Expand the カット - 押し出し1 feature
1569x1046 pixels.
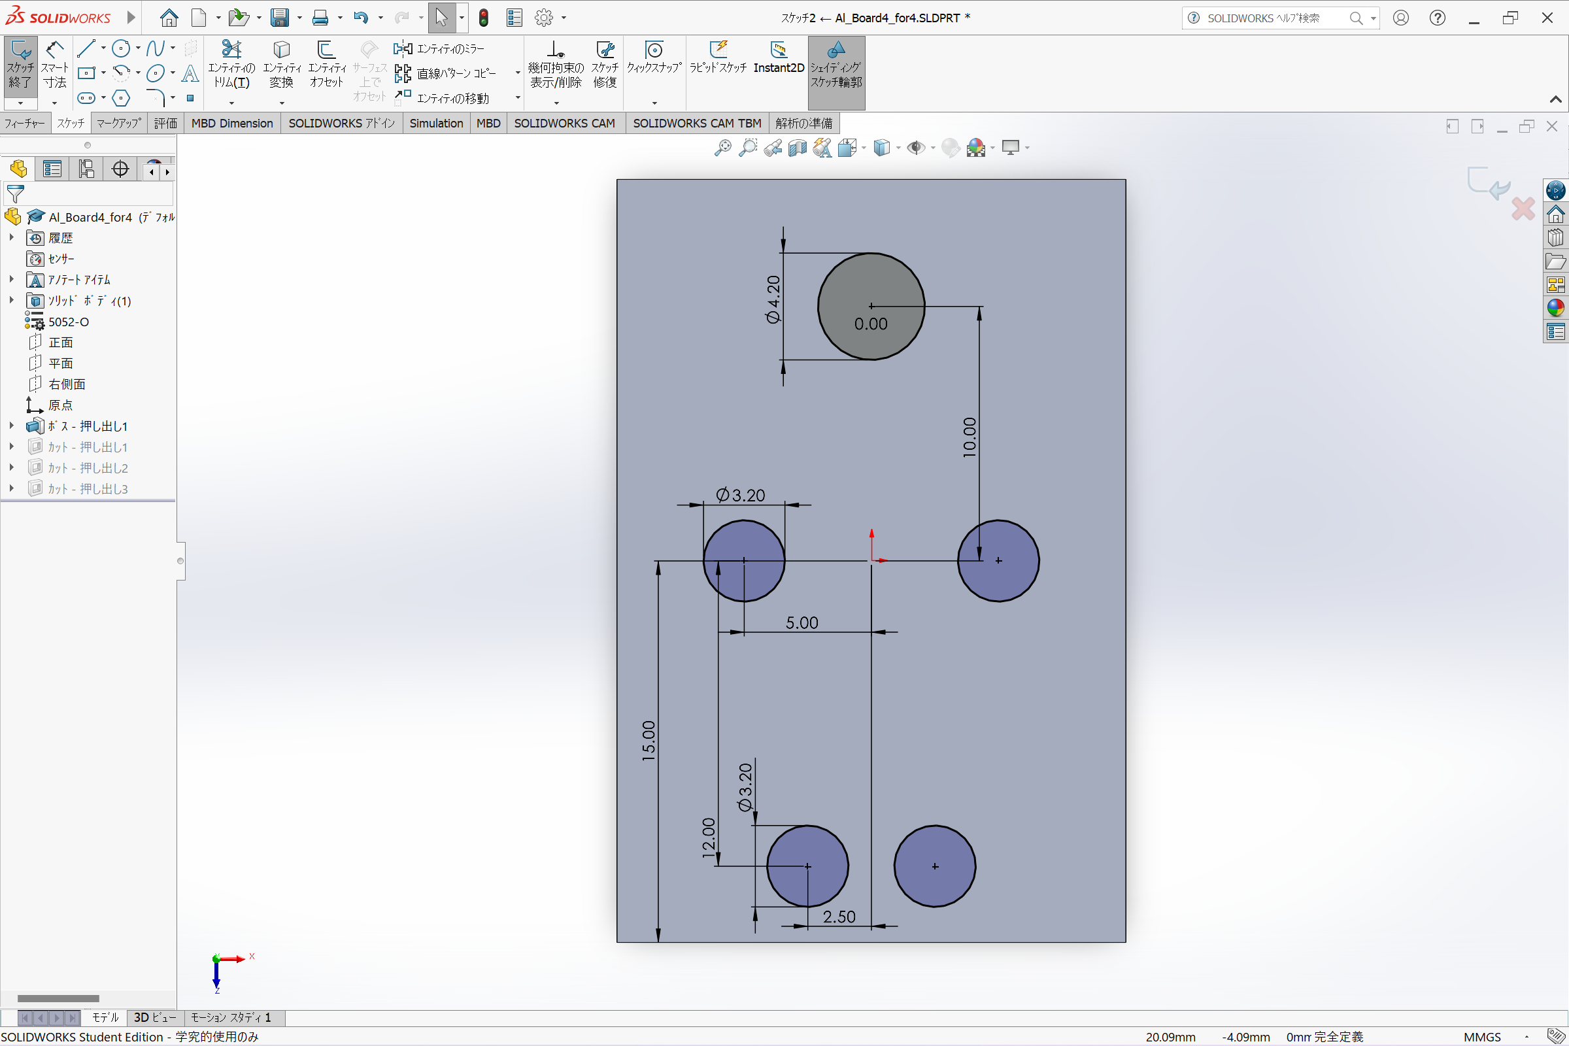click(x=11, y=447)
